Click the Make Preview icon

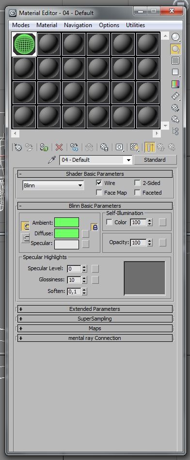(175, 96)
